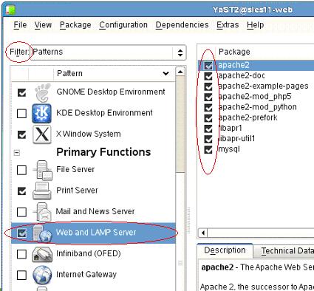
Task: Enable the File Server pattern checkbox
Action: 21,170
